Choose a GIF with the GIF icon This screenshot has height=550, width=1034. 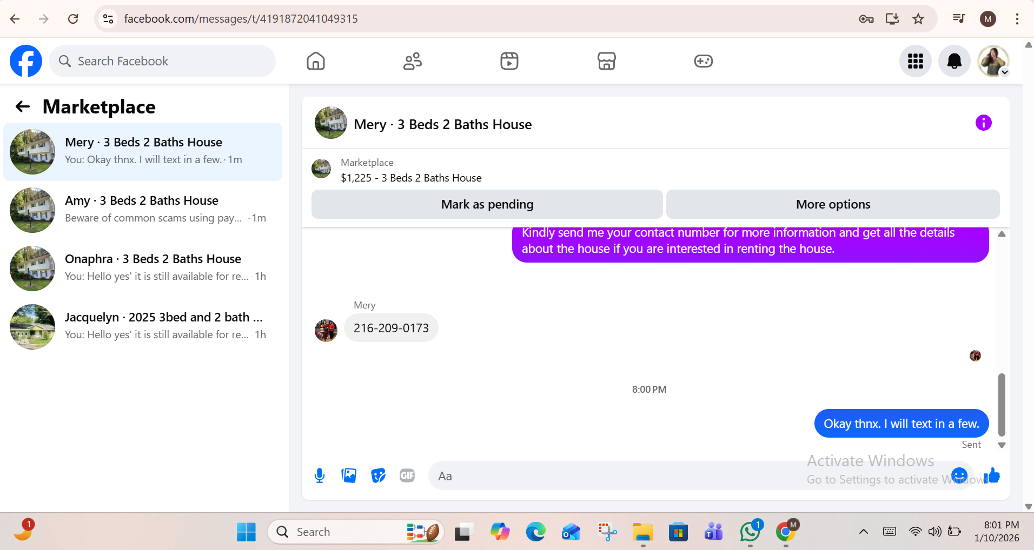[x=407, y=475]
